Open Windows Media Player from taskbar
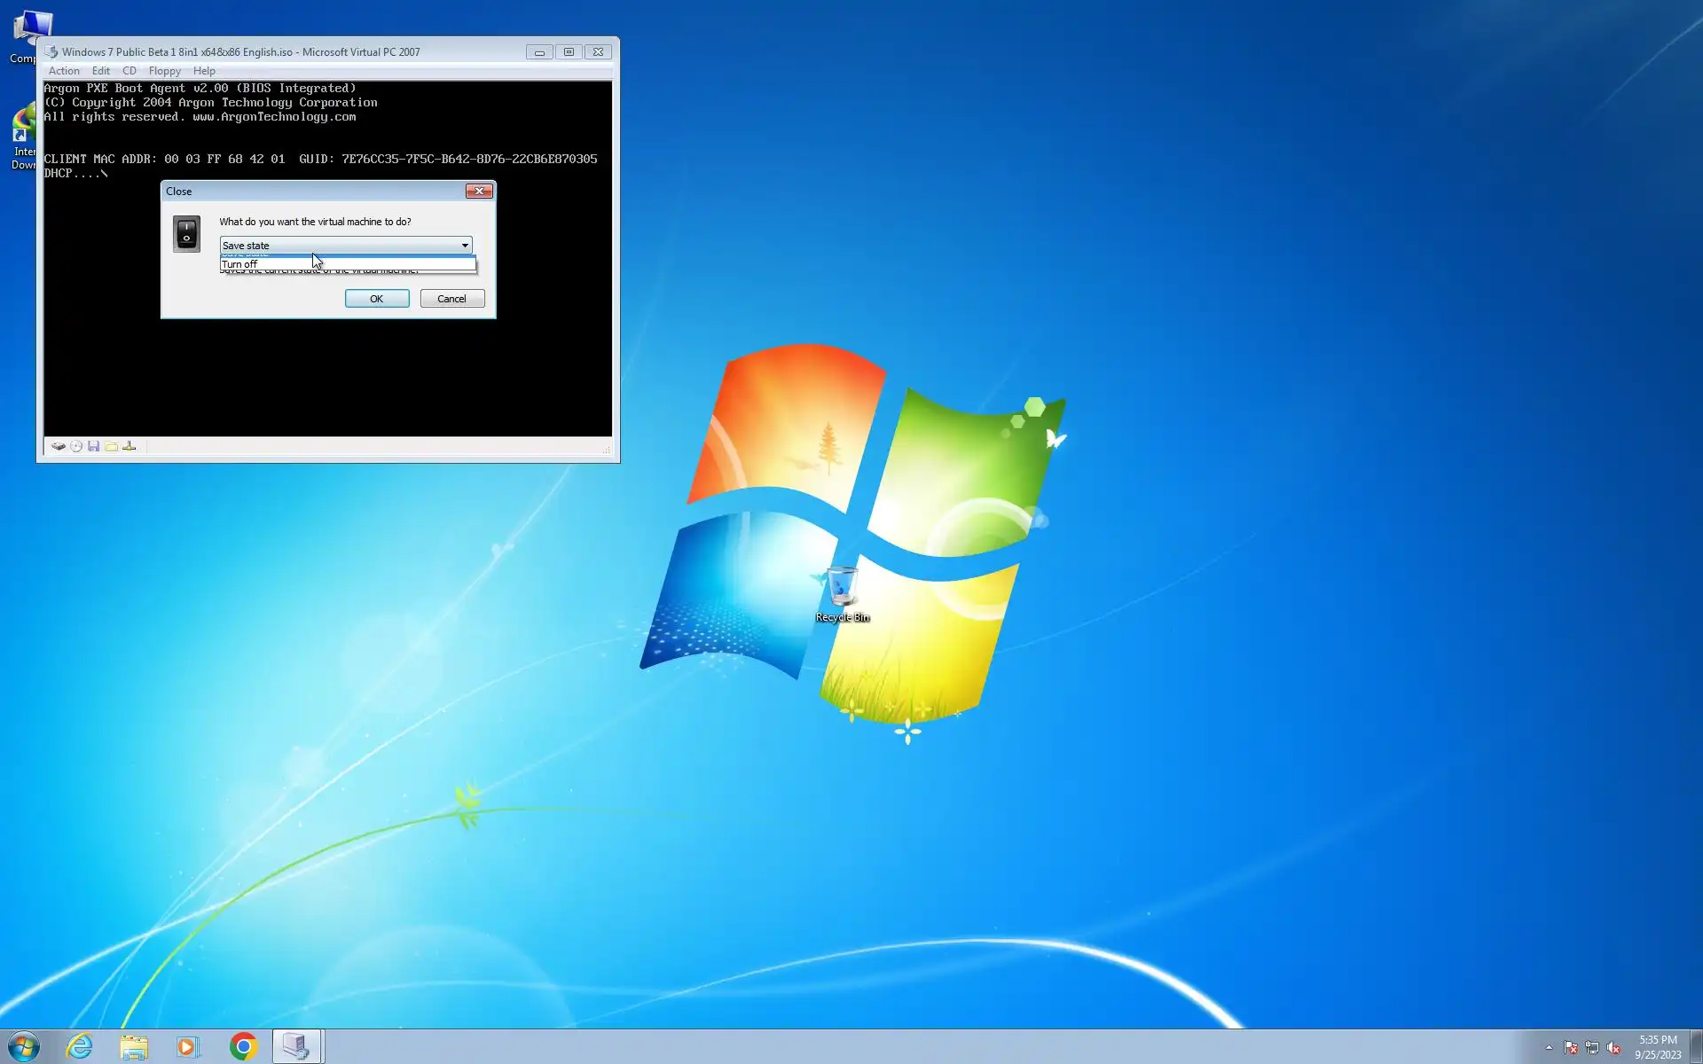Screen dimensions: 1703x1064 point(188,1046)
